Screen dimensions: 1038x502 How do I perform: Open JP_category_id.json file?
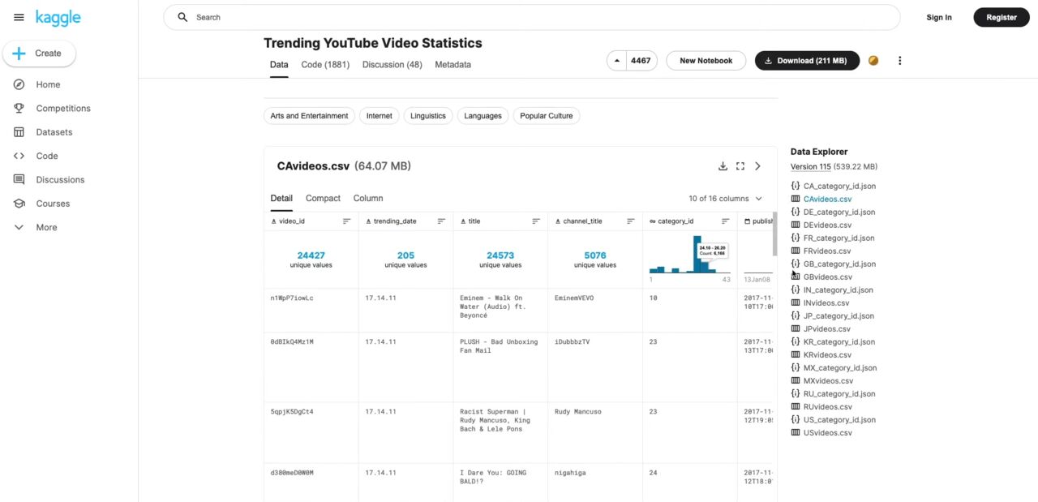[839, 316]
